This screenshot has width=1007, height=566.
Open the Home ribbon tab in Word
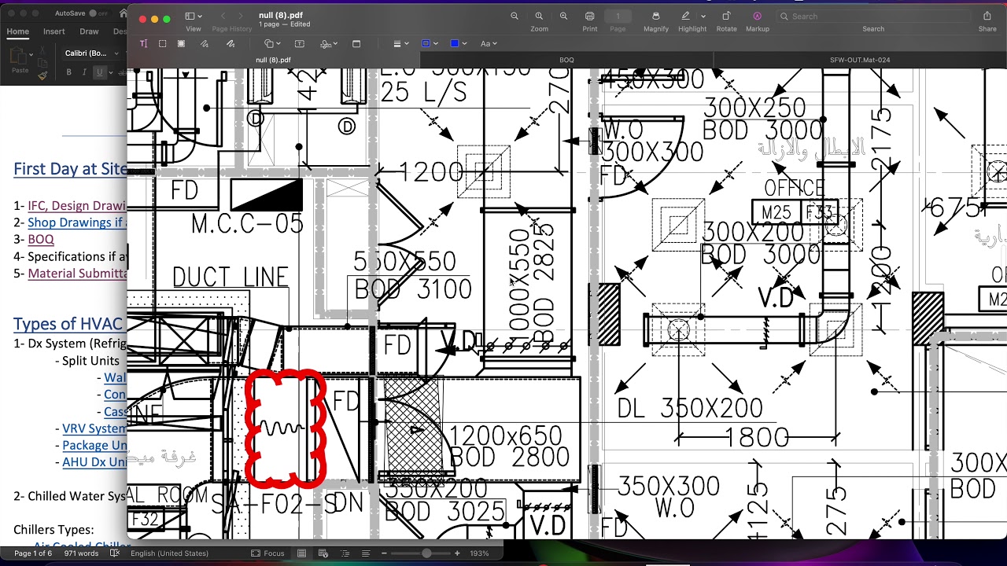(17, 31)
